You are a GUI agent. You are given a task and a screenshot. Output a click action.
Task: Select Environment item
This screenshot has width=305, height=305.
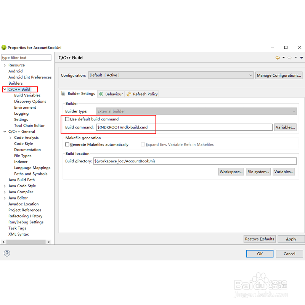[25, 107]
